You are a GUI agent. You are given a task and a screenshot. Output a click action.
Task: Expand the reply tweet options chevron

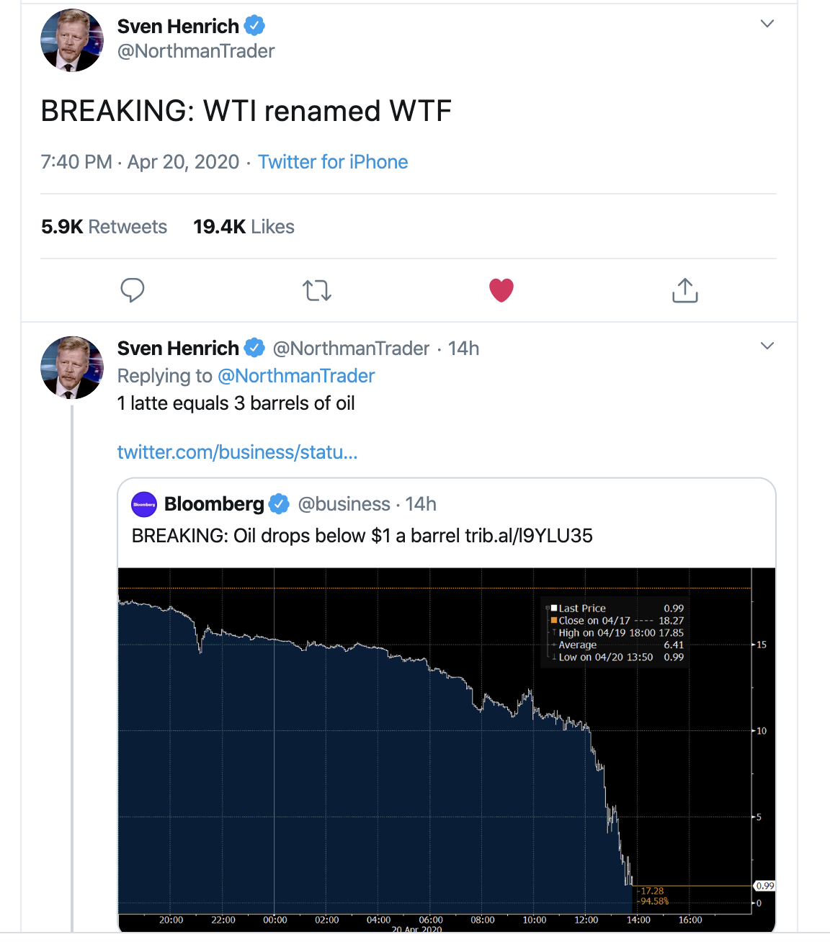coord(767,346)
